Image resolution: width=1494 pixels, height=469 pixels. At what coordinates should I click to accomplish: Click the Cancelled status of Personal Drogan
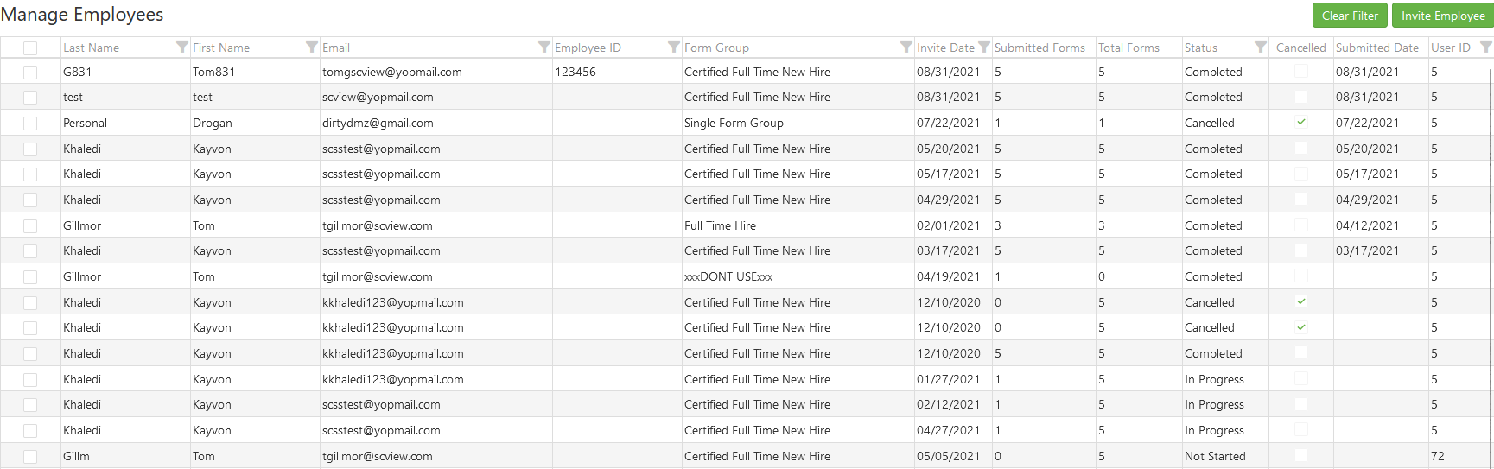[x=1209, y=123]
